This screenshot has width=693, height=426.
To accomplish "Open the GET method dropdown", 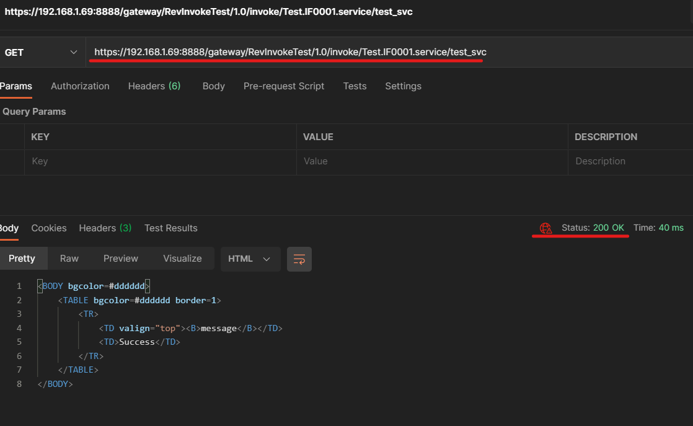I will (42, 53).
